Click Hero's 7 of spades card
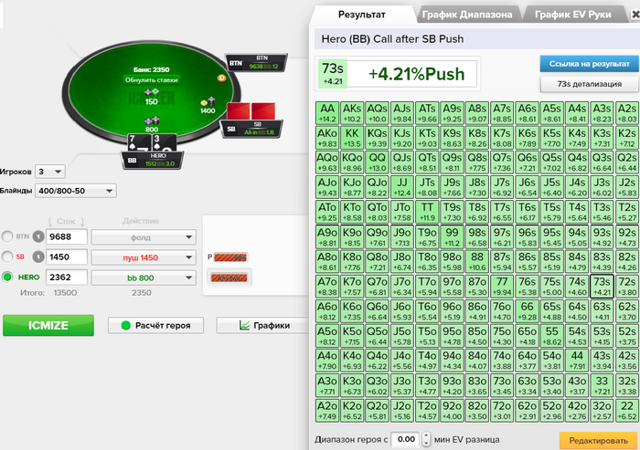Viewport: 640px width, 450px height. [139, 142]
